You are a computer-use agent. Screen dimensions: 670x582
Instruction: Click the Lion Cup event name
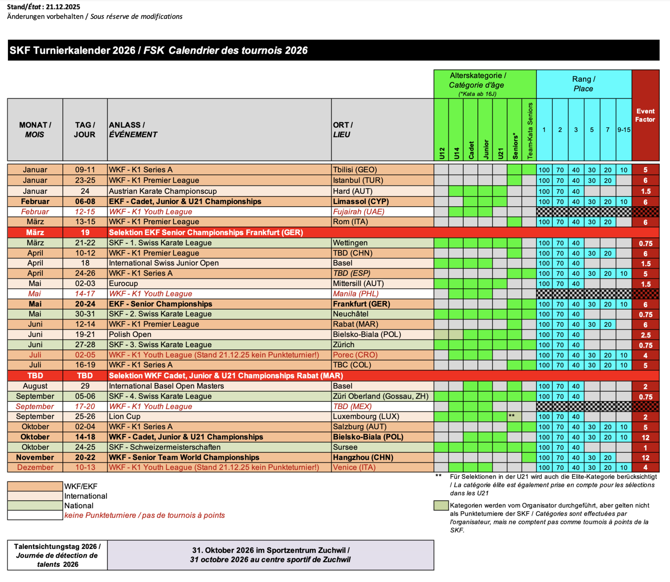click(x=124, y=416)
